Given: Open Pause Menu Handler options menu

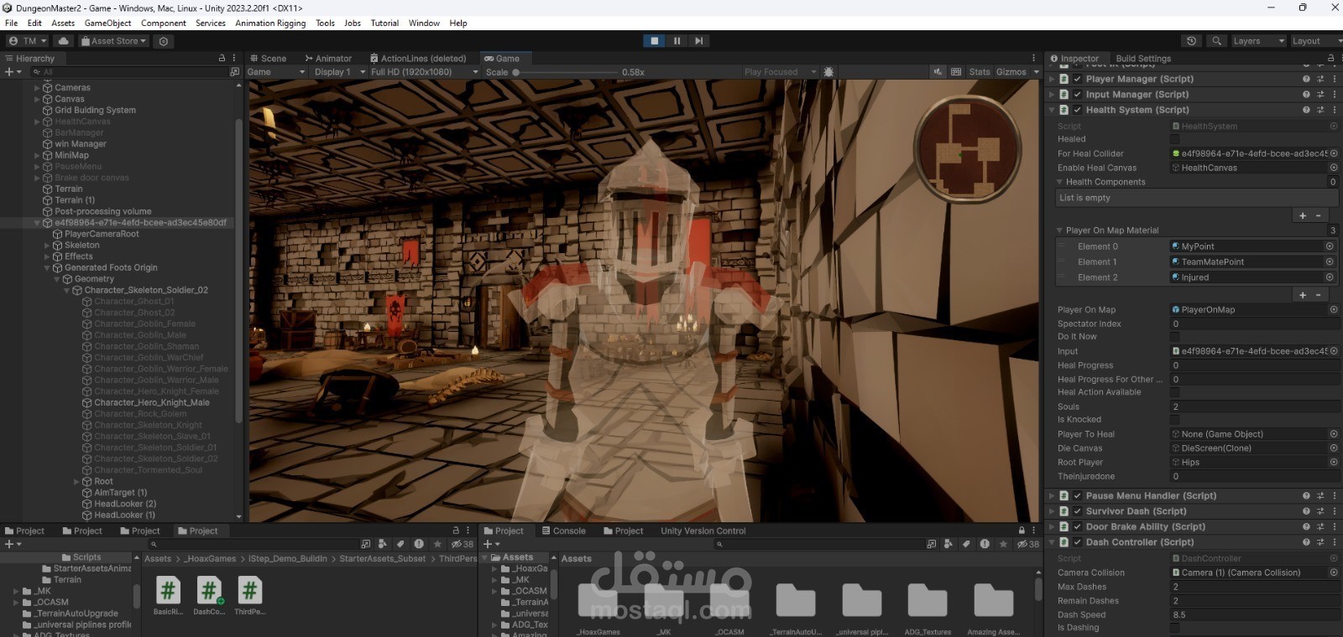Looking at the screenshot, I should (x=1335, y=495).
